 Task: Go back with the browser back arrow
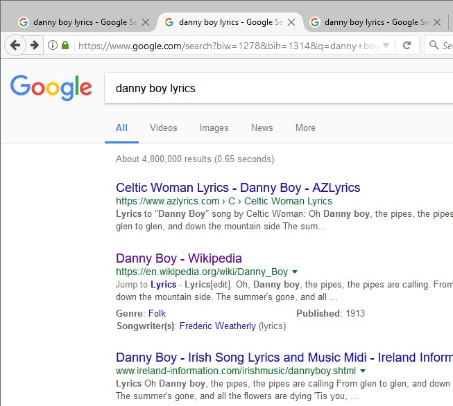coord(15,45)
